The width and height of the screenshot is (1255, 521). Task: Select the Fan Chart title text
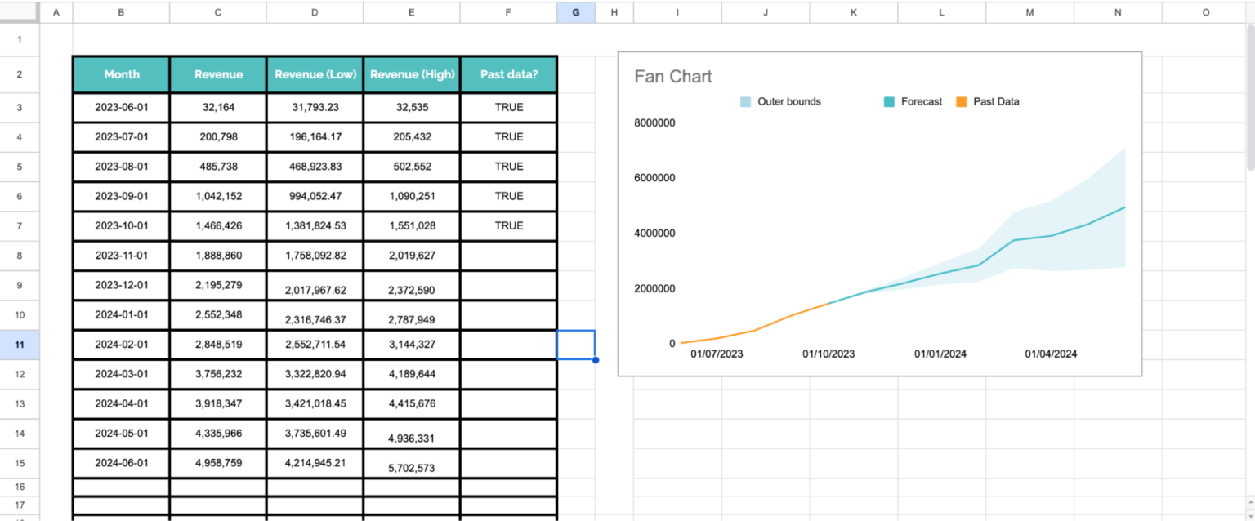pos(673,77)
